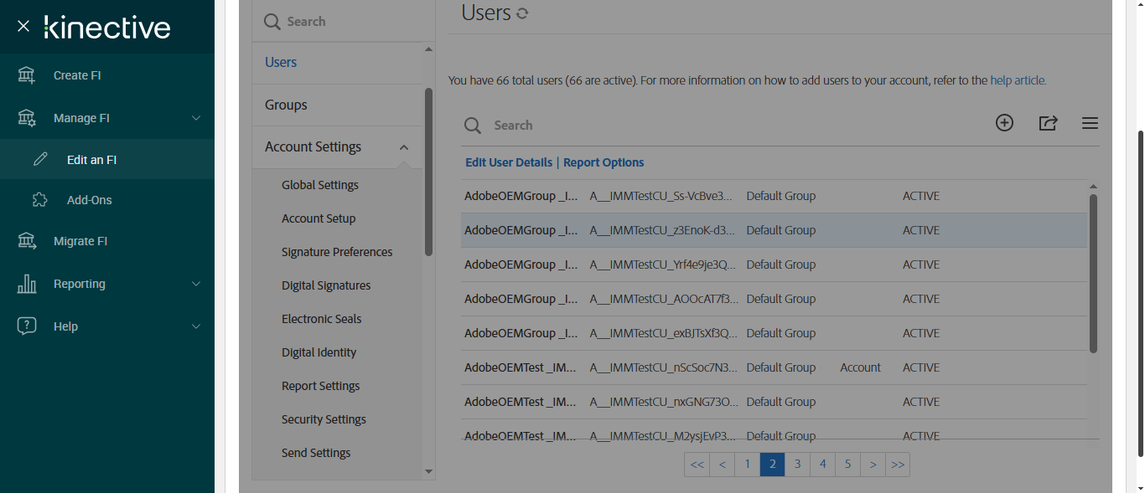Click the Migrate FI icon

[x=27, y=241]
